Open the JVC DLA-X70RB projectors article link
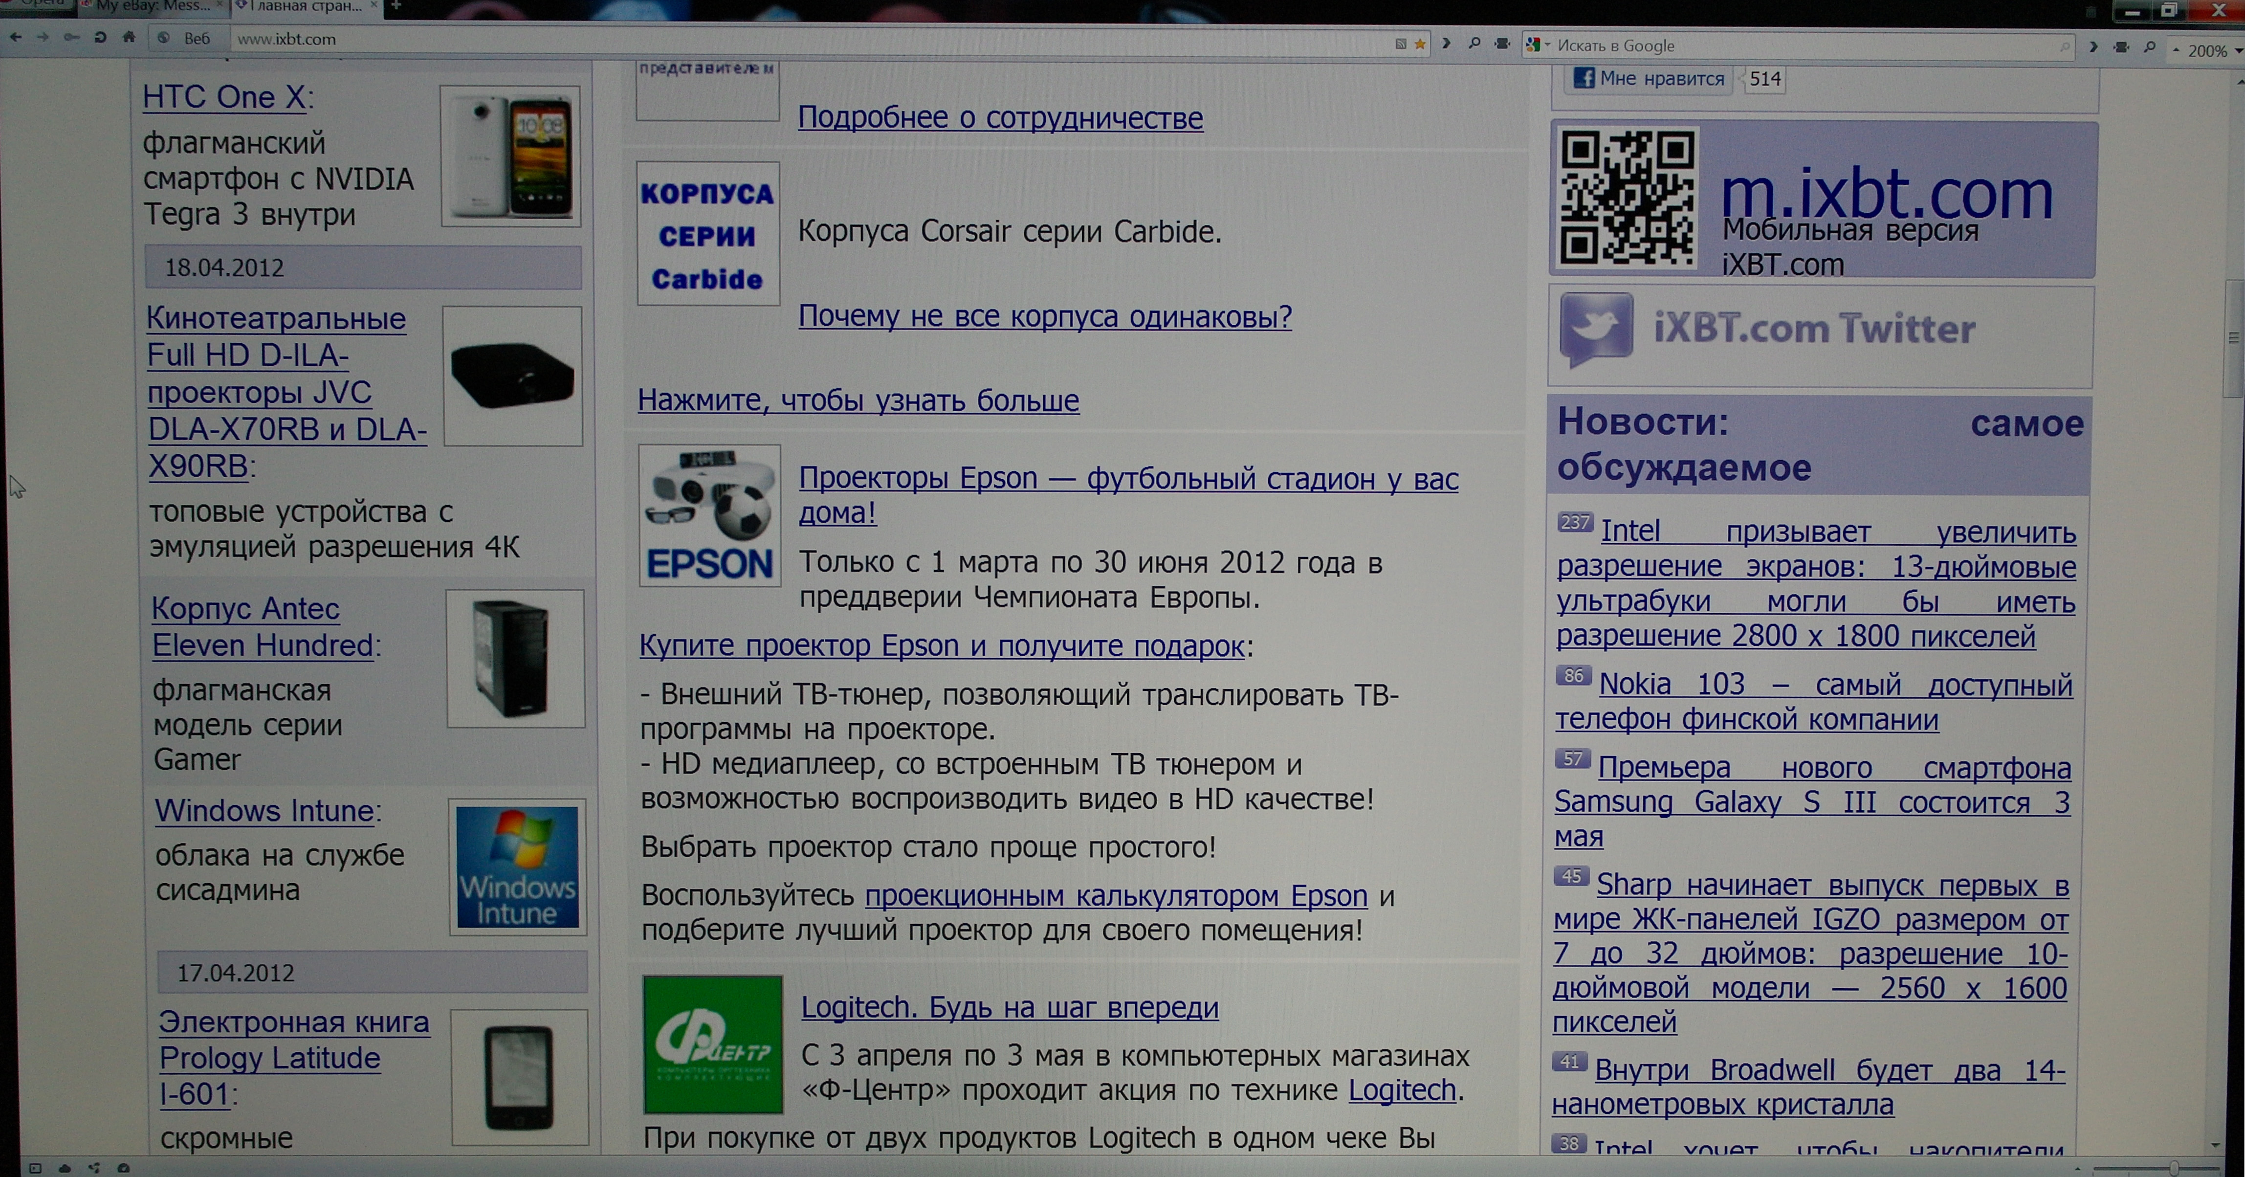The width and height of the screenshot is (2245, 1177). coord(286,392)
